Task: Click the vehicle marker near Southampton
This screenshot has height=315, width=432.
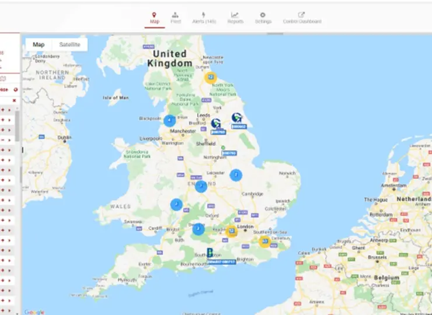Action: click(x=210, y=253)
